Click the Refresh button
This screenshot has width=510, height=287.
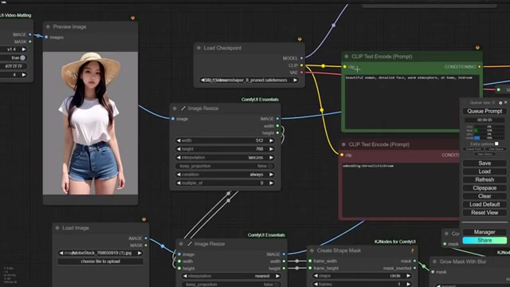[x=484, y=179]
